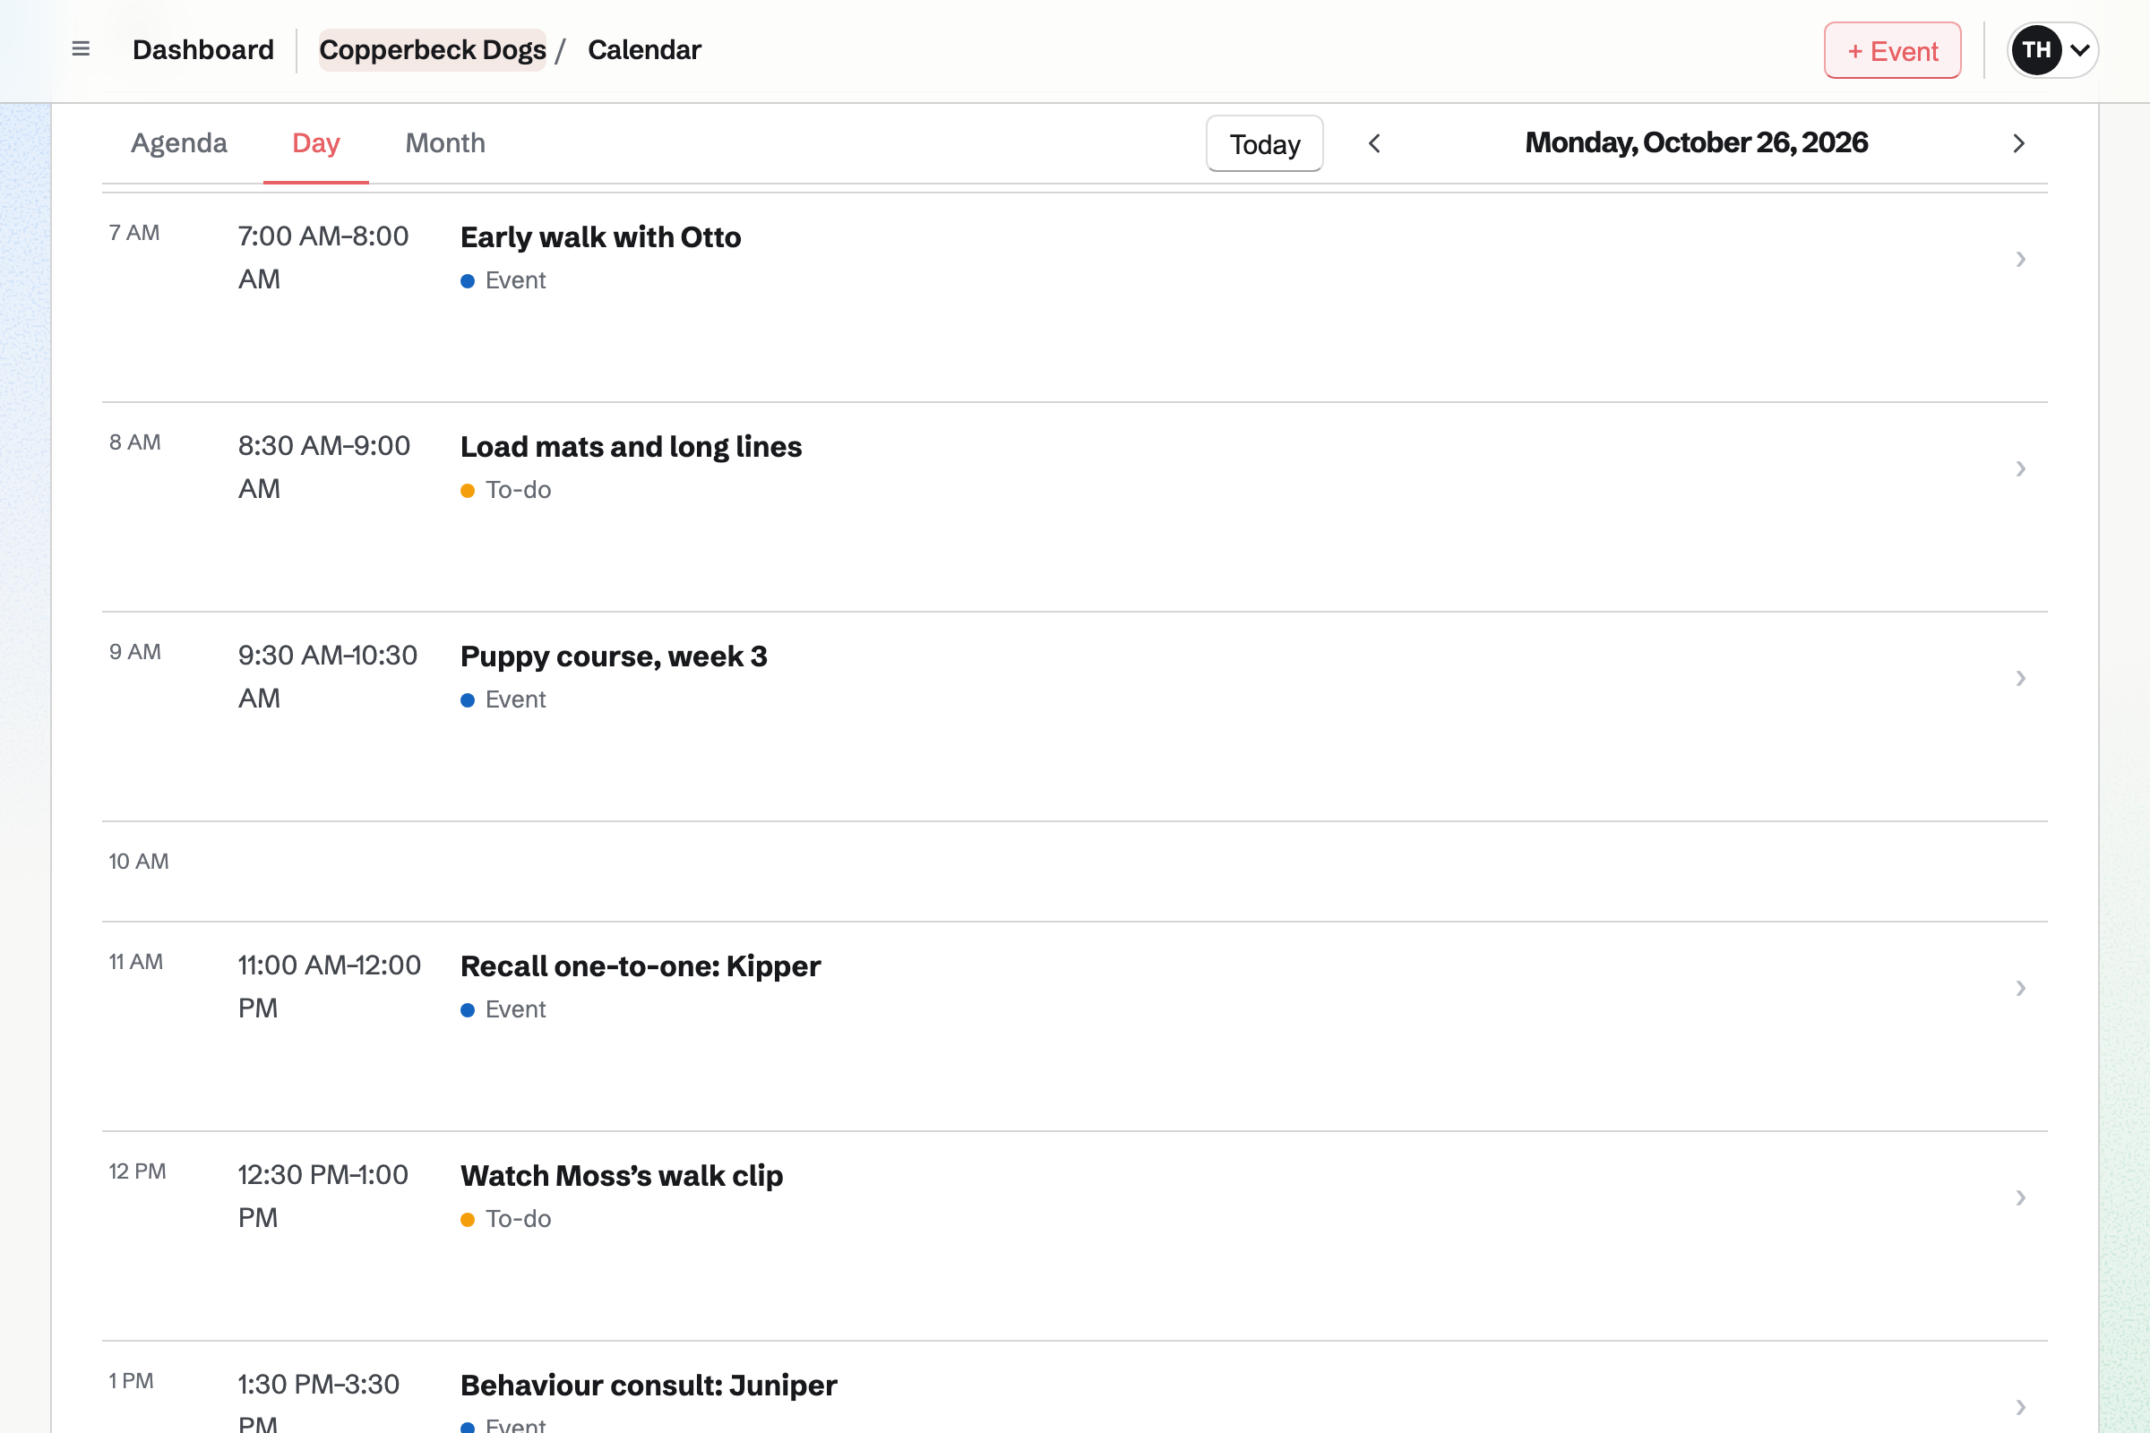This screenshot has width=2150, height=1433.
Task: Open Load mats and long lines chevron
Action: pos(2020,468)
